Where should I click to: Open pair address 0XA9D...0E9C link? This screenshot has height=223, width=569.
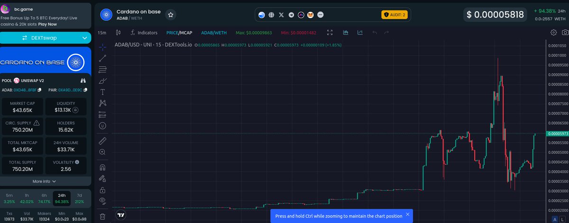(70, 90)
